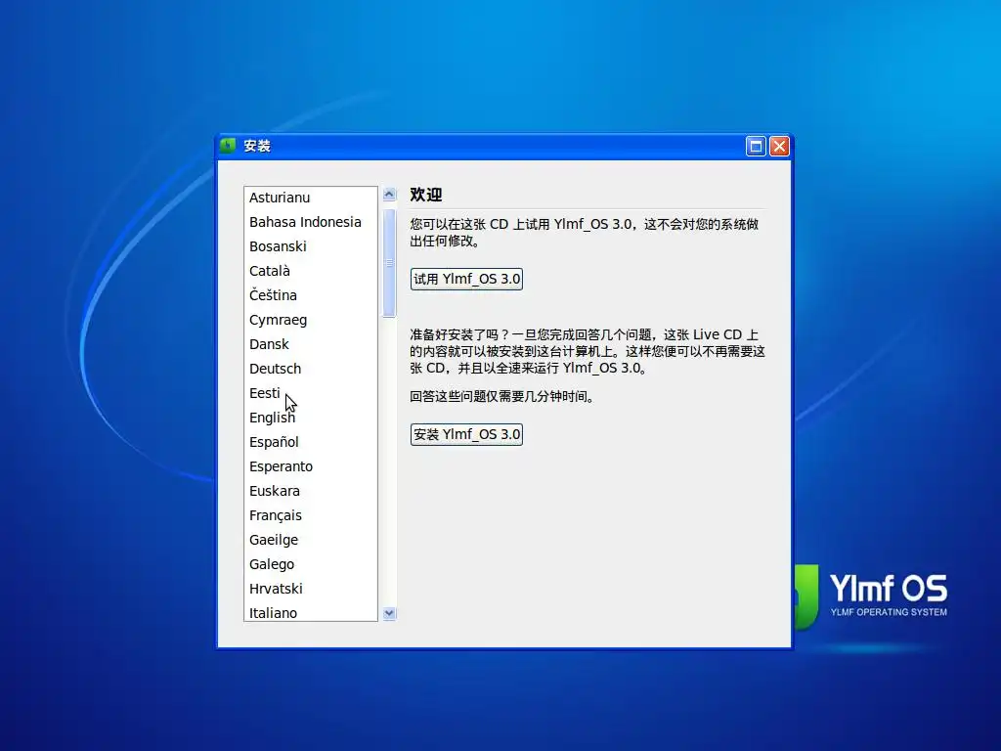Click 试用 Ylmf_OS 3.0 button
Screen dimensions: 1001x751
click(466, 279)
